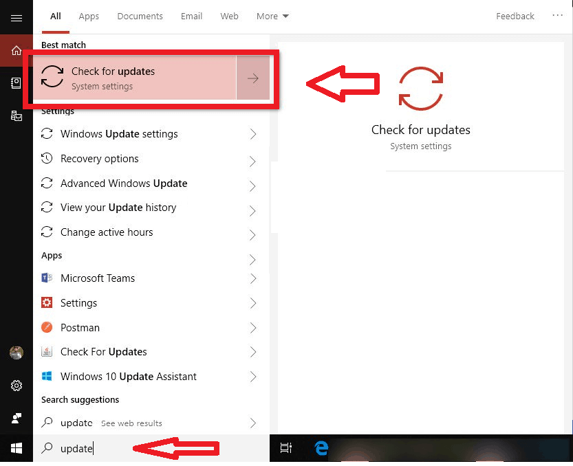
Task: Expand Check For Updates app chevron
Action: click(x=253, y=352)
